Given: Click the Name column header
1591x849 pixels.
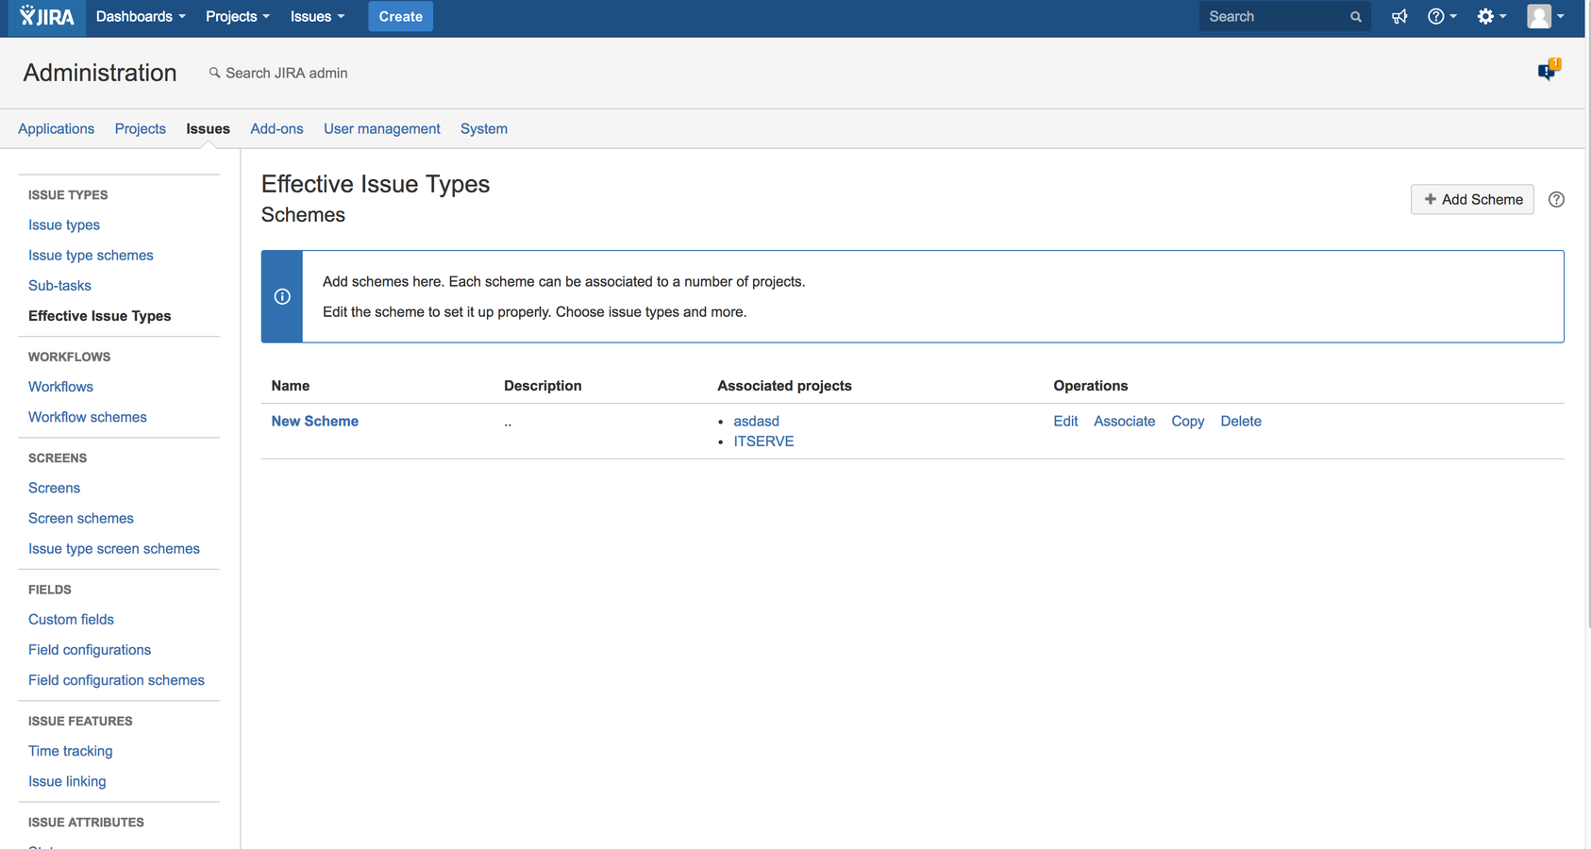Looking at the screenshot, I should [x=290, y=386].
